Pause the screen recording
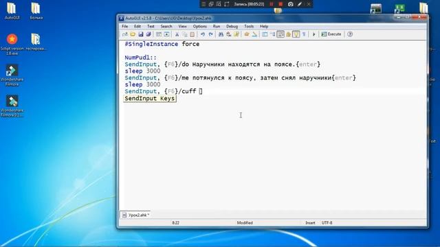440x247 pixels. click(271, 4)
